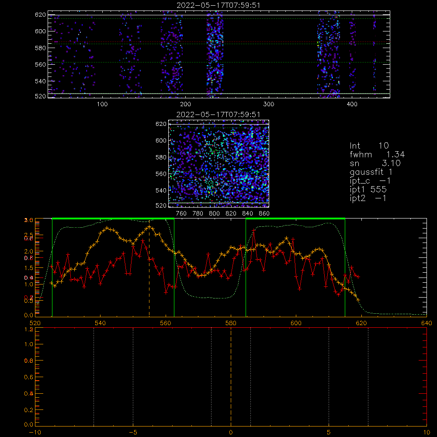The height and width of the screenshot is (437, 437).
Task: Click the x-axis label 10 of the bottom plot
Action: coord(427,433)
